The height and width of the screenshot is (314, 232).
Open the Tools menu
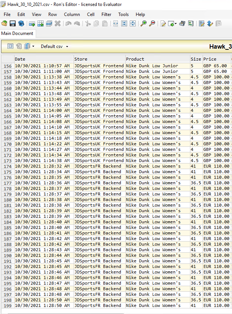[123, 14]
